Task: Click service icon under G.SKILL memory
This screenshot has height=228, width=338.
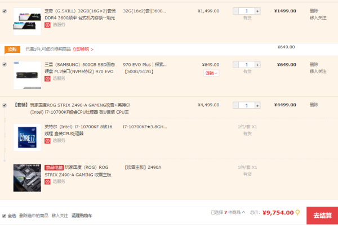Action: pyautogui.click(x=47, y=25)
